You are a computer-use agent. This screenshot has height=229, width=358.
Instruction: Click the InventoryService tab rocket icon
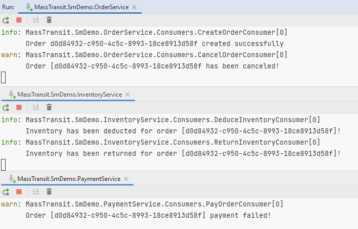pyautogui.click(x=12, y=95)
